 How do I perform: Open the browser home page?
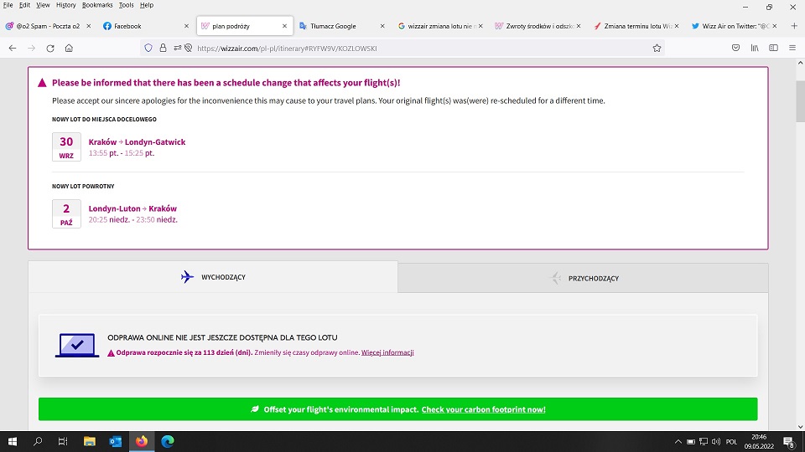(69, 49)
